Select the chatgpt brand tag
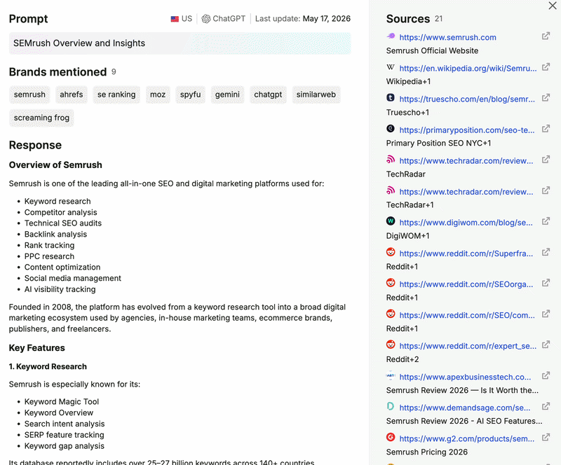The height and width of the screenshot is (465, 561). pos(268,95)
